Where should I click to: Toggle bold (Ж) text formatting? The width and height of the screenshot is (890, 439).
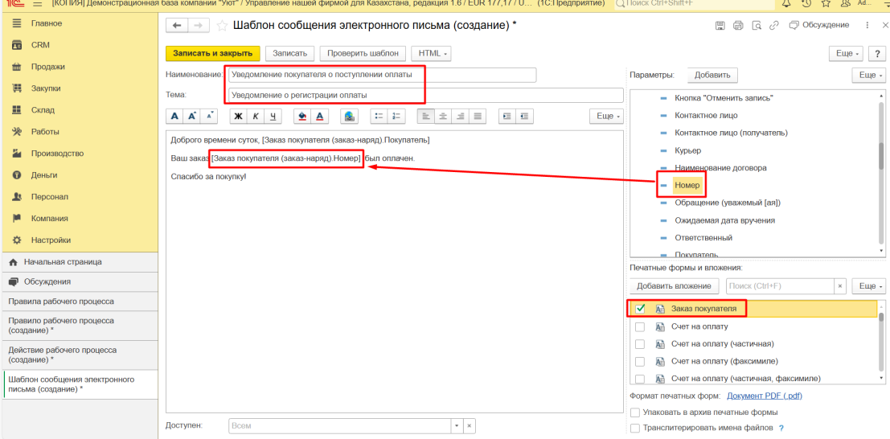click(238, 116)
